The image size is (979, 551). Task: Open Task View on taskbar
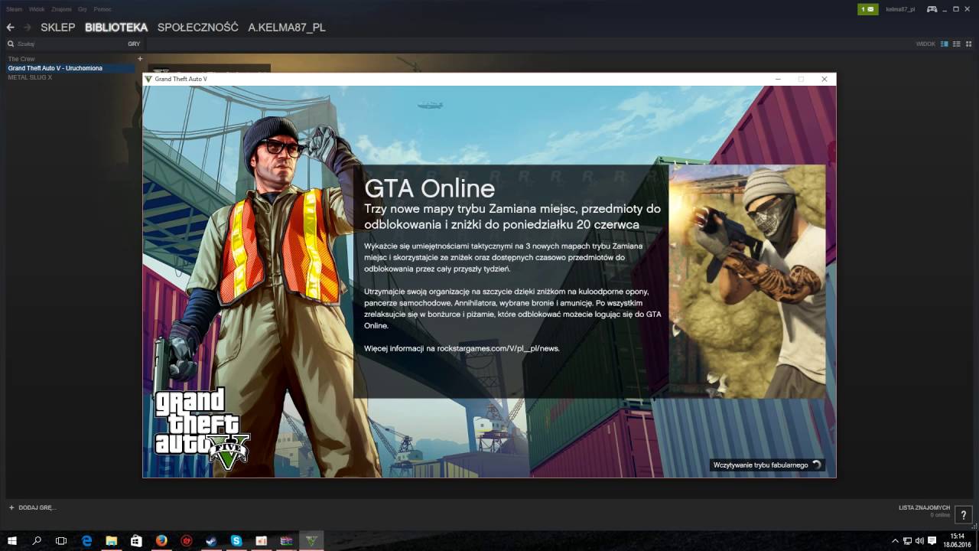coord(61,540)
